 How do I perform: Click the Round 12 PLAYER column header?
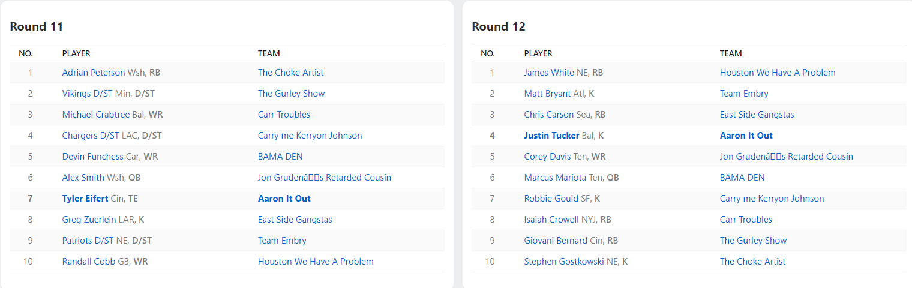pos(538,53)
